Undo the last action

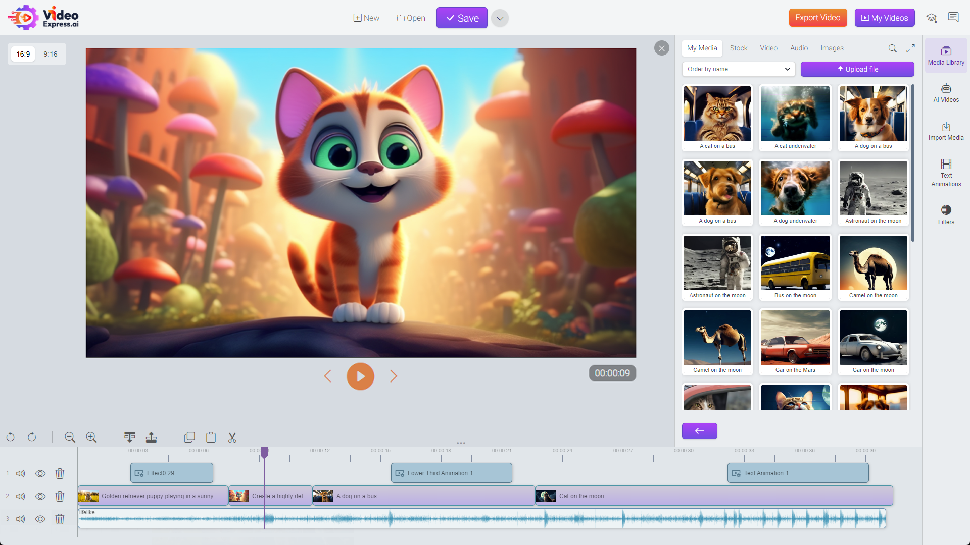(x=11, y=438)
